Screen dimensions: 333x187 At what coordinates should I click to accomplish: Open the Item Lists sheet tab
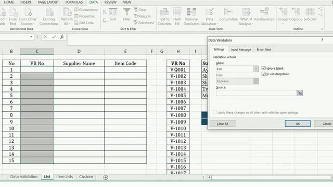point(65,177)
